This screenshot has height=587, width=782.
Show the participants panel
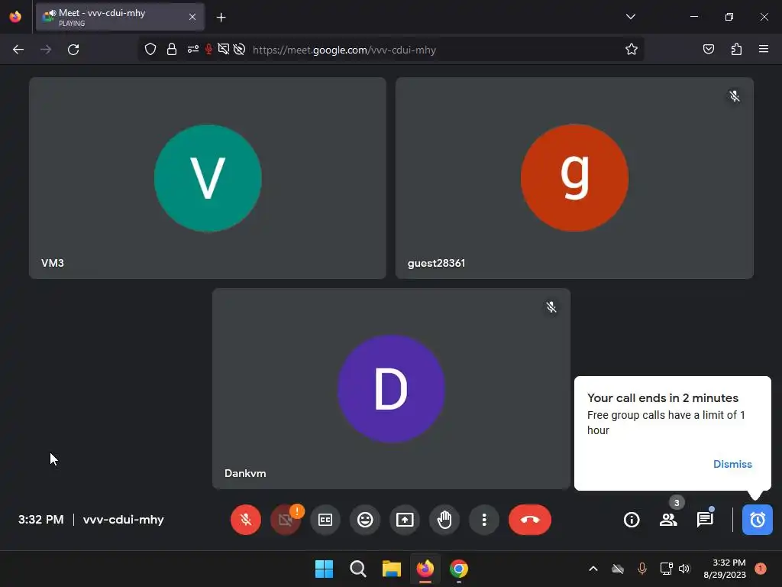[x=668, y=520]
